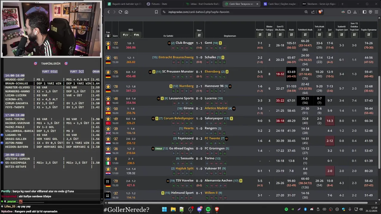Open a new browser tab
The height and width of the screenshot is (214, 381).
click(x=342, y=4)
